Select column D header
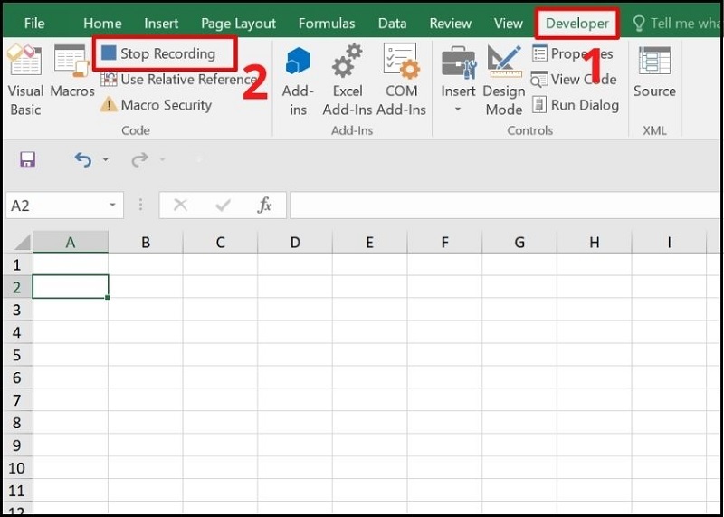The image size is (724, 517). 295,242
